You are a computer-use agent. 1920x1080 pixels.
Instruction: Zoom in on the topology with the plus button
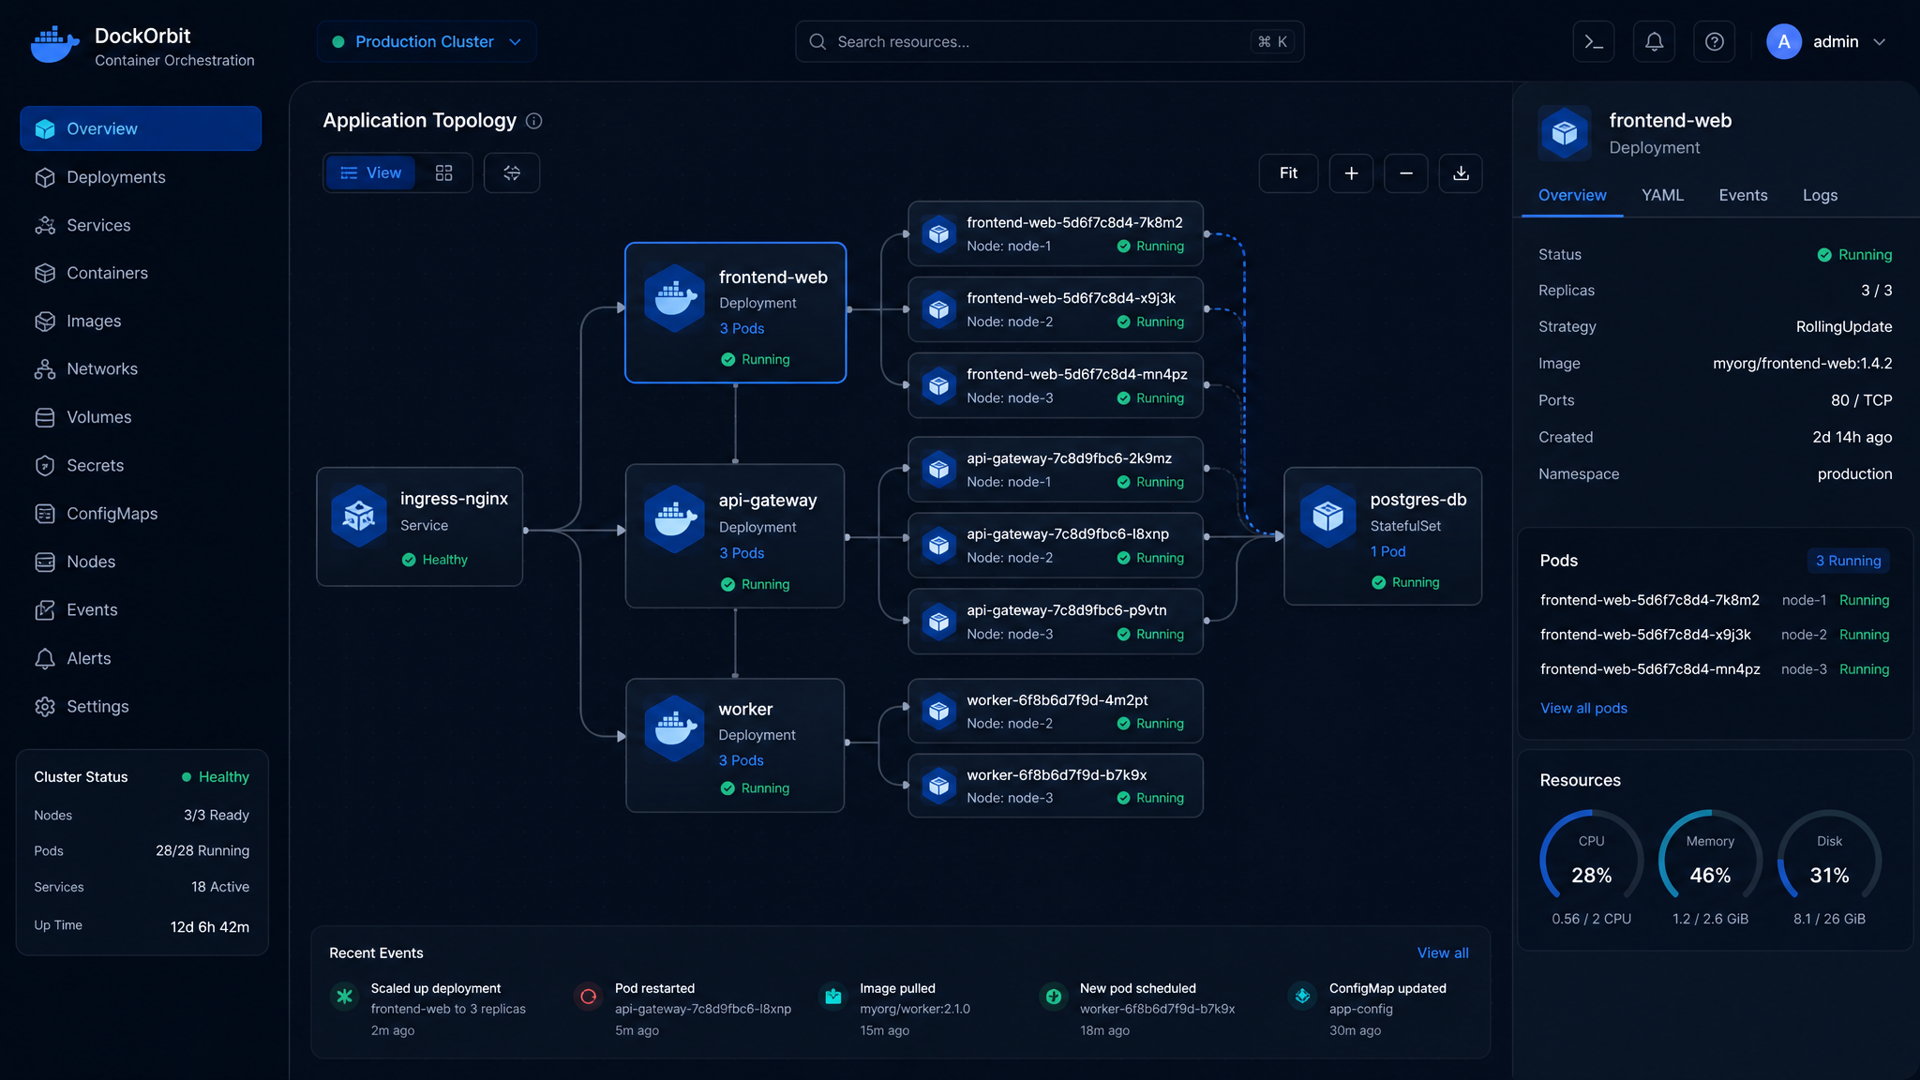click(x=1351, y=173)
